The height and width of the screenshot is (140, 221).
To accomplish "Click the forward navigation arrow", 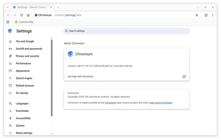I will coord(15,15).
